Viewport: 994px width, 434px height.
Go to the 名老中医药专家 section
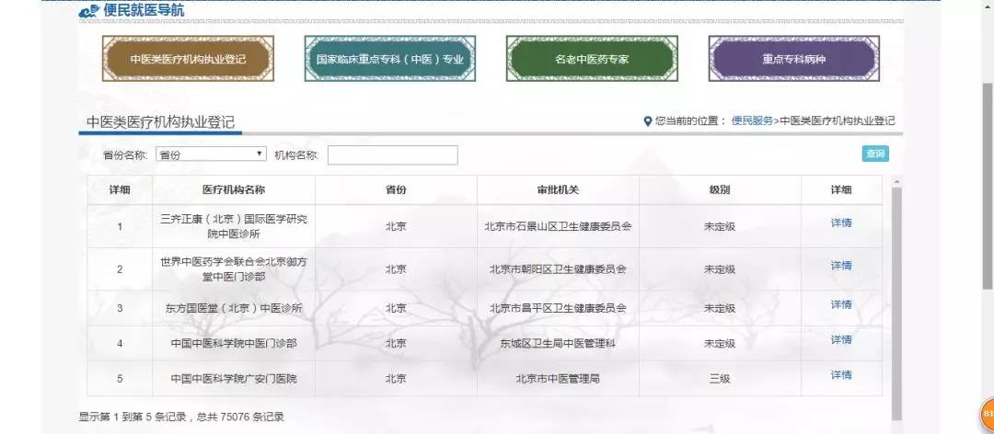click(591, 59)
